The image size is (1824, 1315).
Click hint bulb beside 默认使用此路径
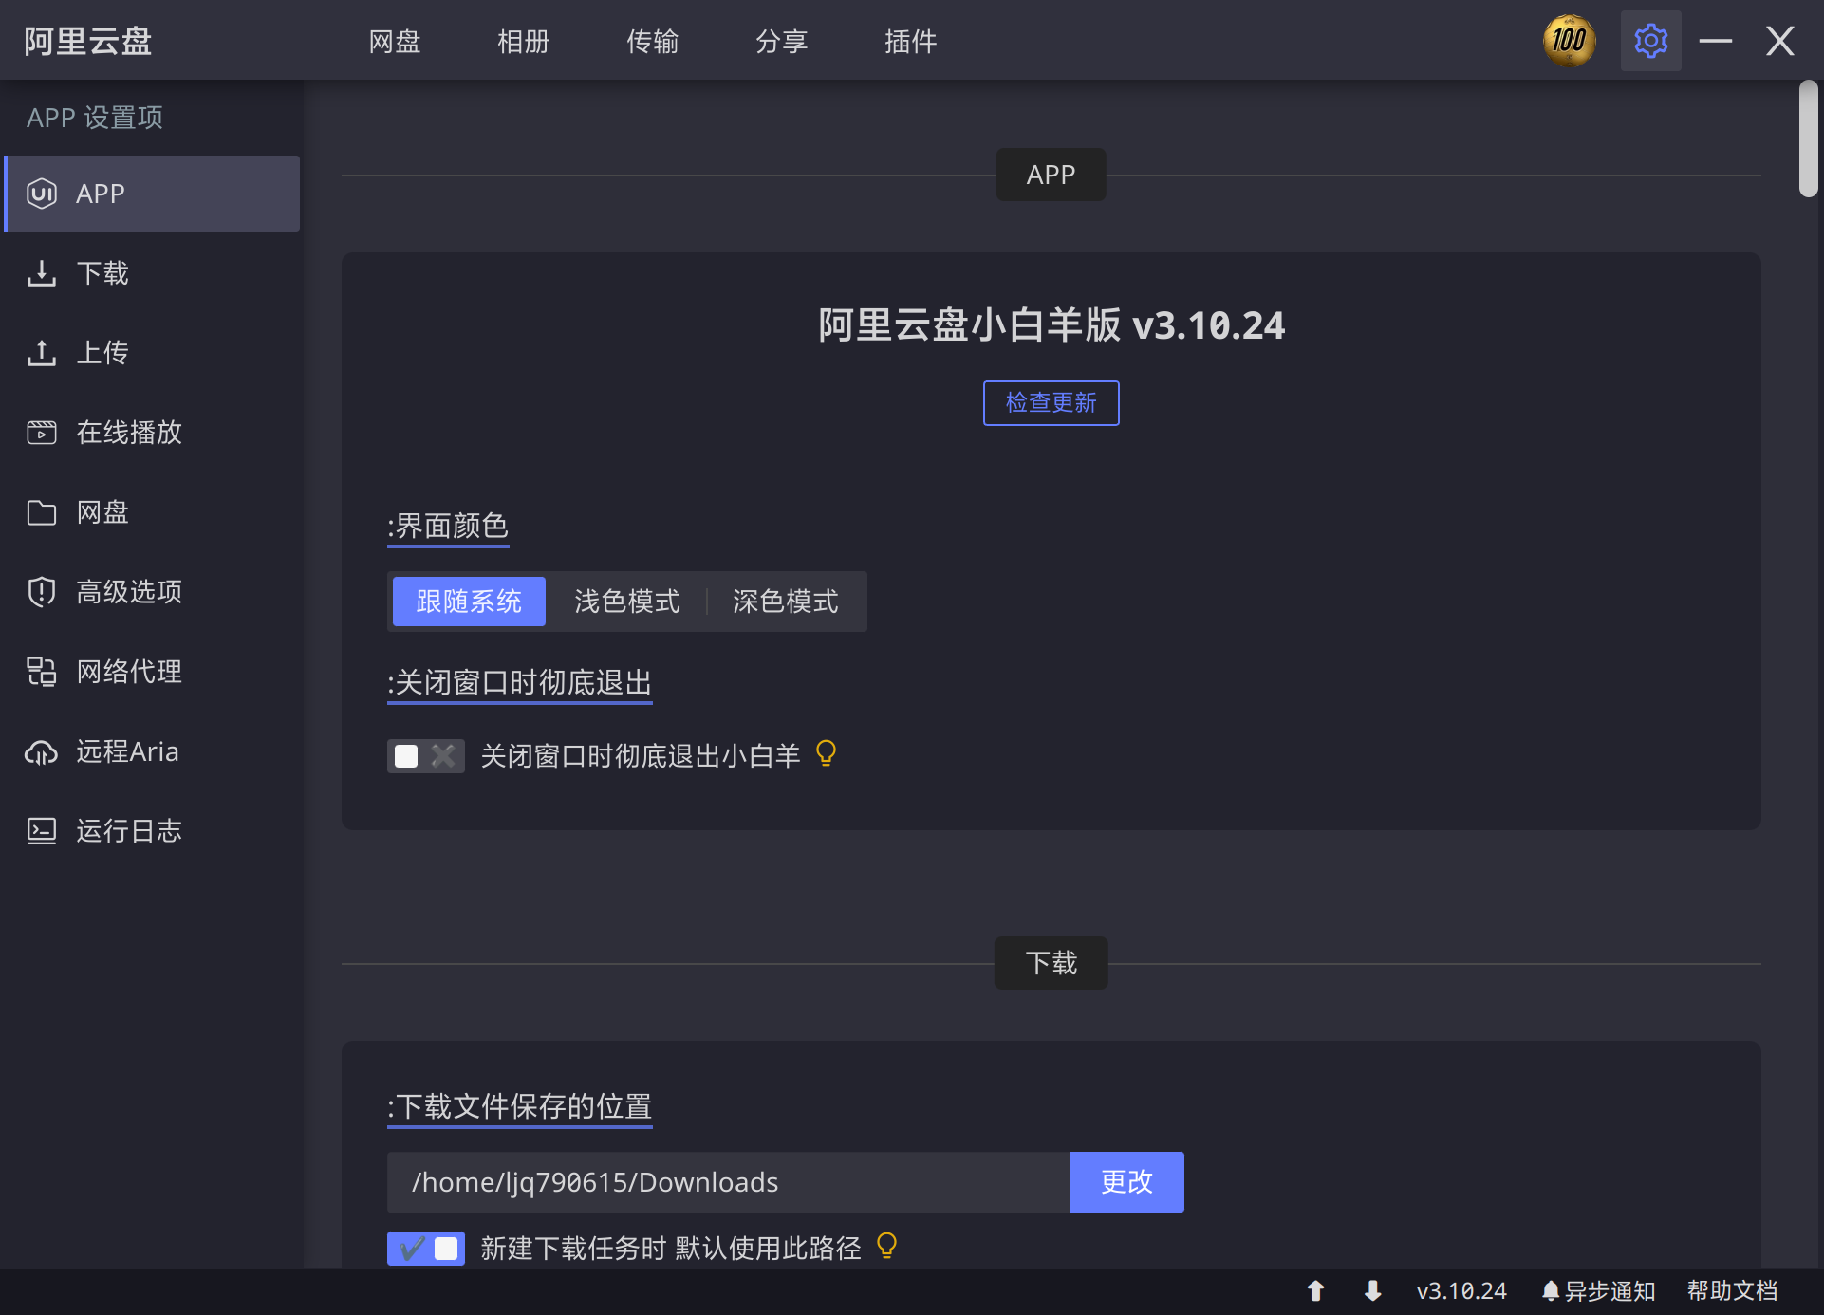886,1246
